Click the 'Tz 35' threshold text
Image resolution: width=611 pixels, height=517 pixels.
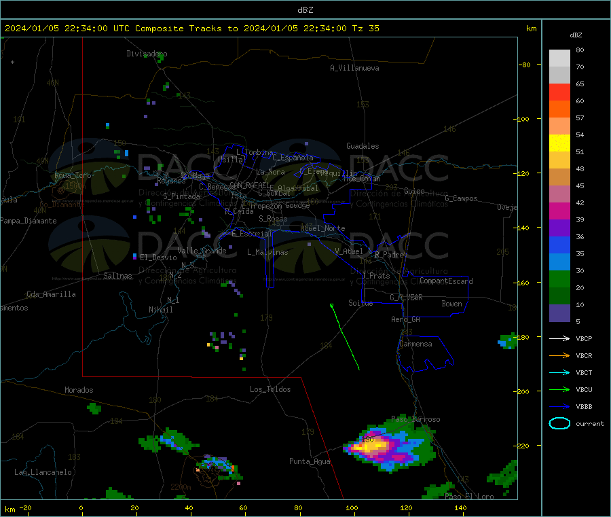point(365,29)
